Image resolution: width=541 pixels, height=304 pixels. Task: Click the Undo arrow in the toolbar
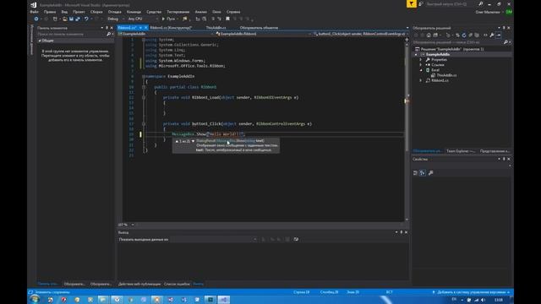tap(86, 19)
